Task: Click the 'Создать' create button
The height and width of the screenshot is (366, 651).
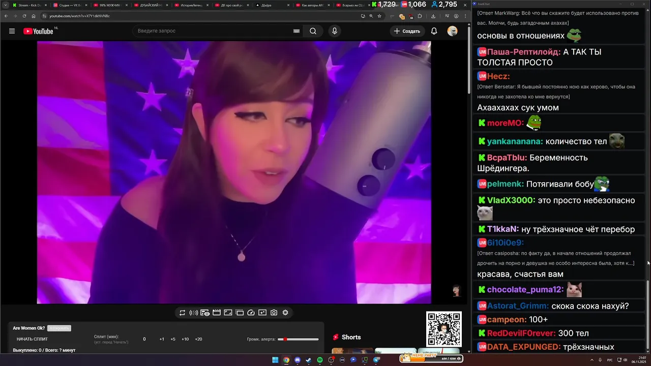Action: (407, 31)
